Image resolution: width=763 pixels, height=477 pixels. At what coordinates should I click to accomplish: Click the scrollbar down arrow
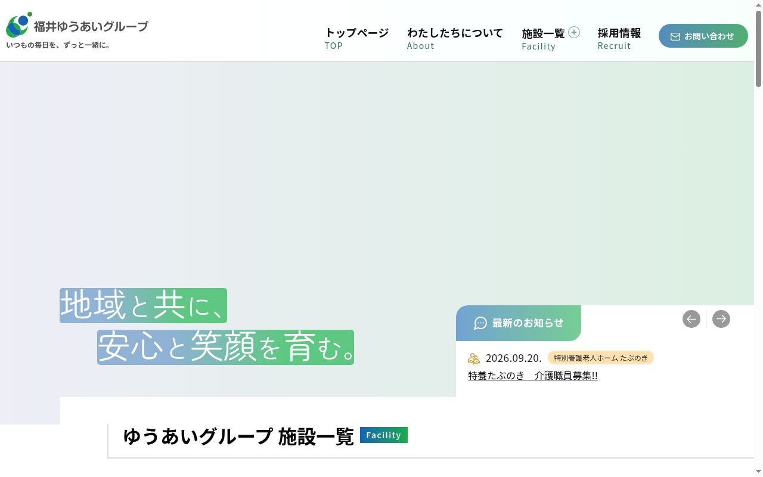758,472
